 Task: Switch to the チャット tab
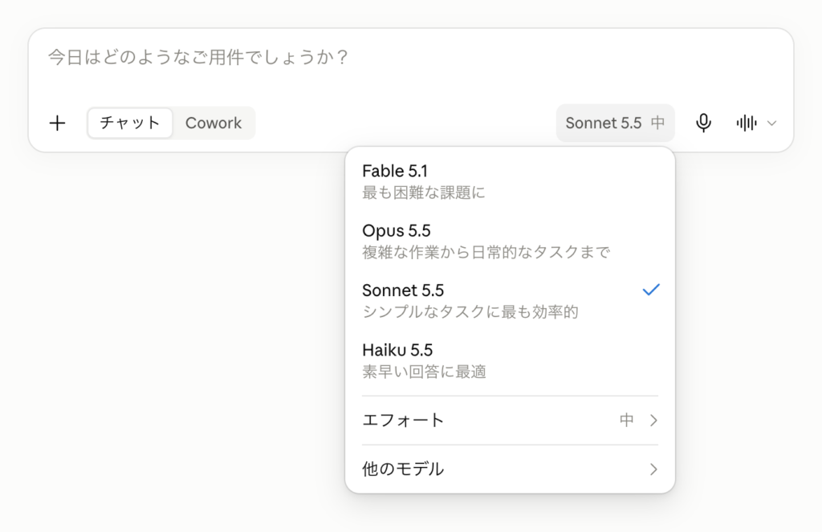click(130, 124)
